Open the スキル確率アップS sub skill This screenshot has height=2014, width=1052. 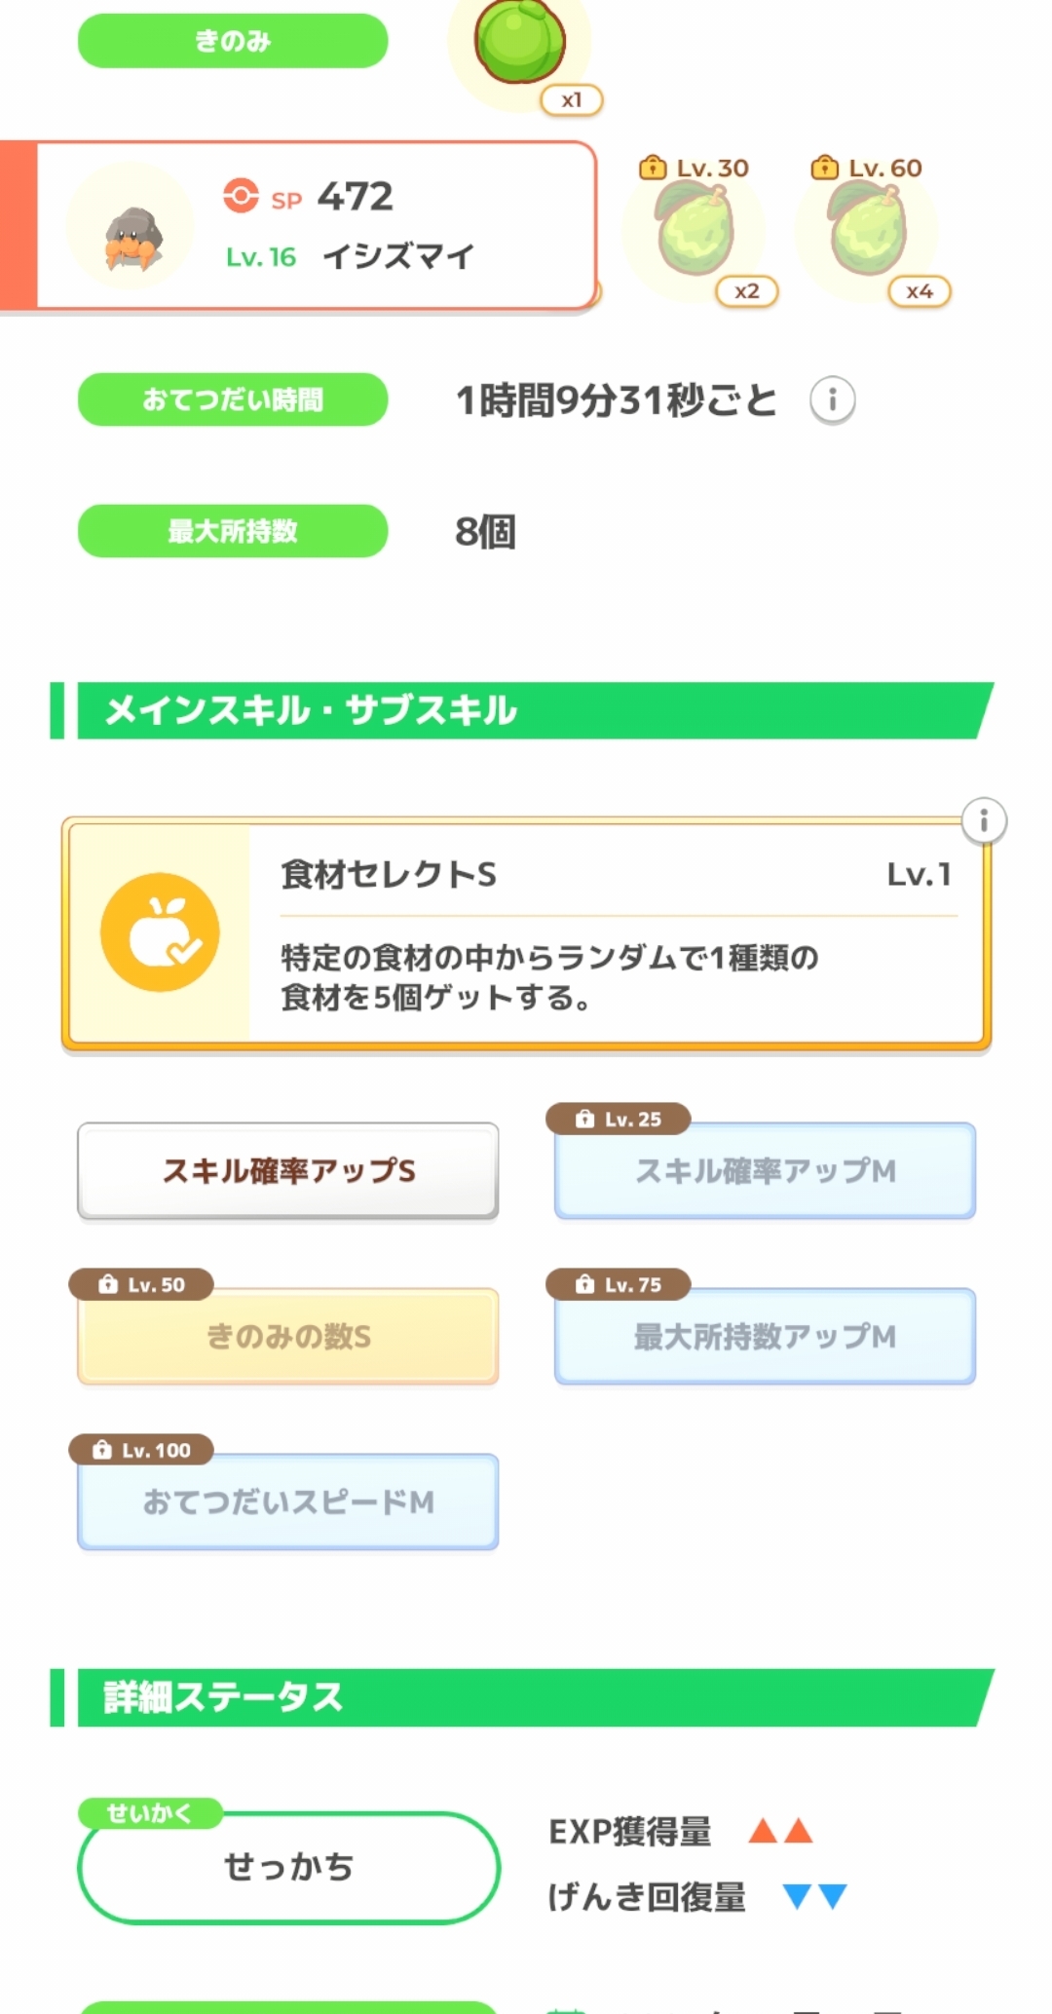(288, 1170)
